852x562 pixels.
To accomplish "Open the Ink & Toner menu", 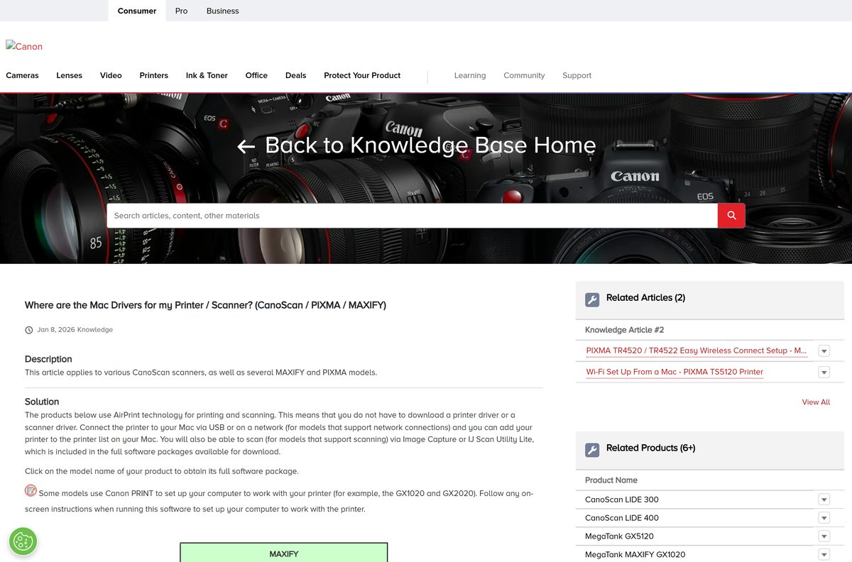I will (207, 75).
